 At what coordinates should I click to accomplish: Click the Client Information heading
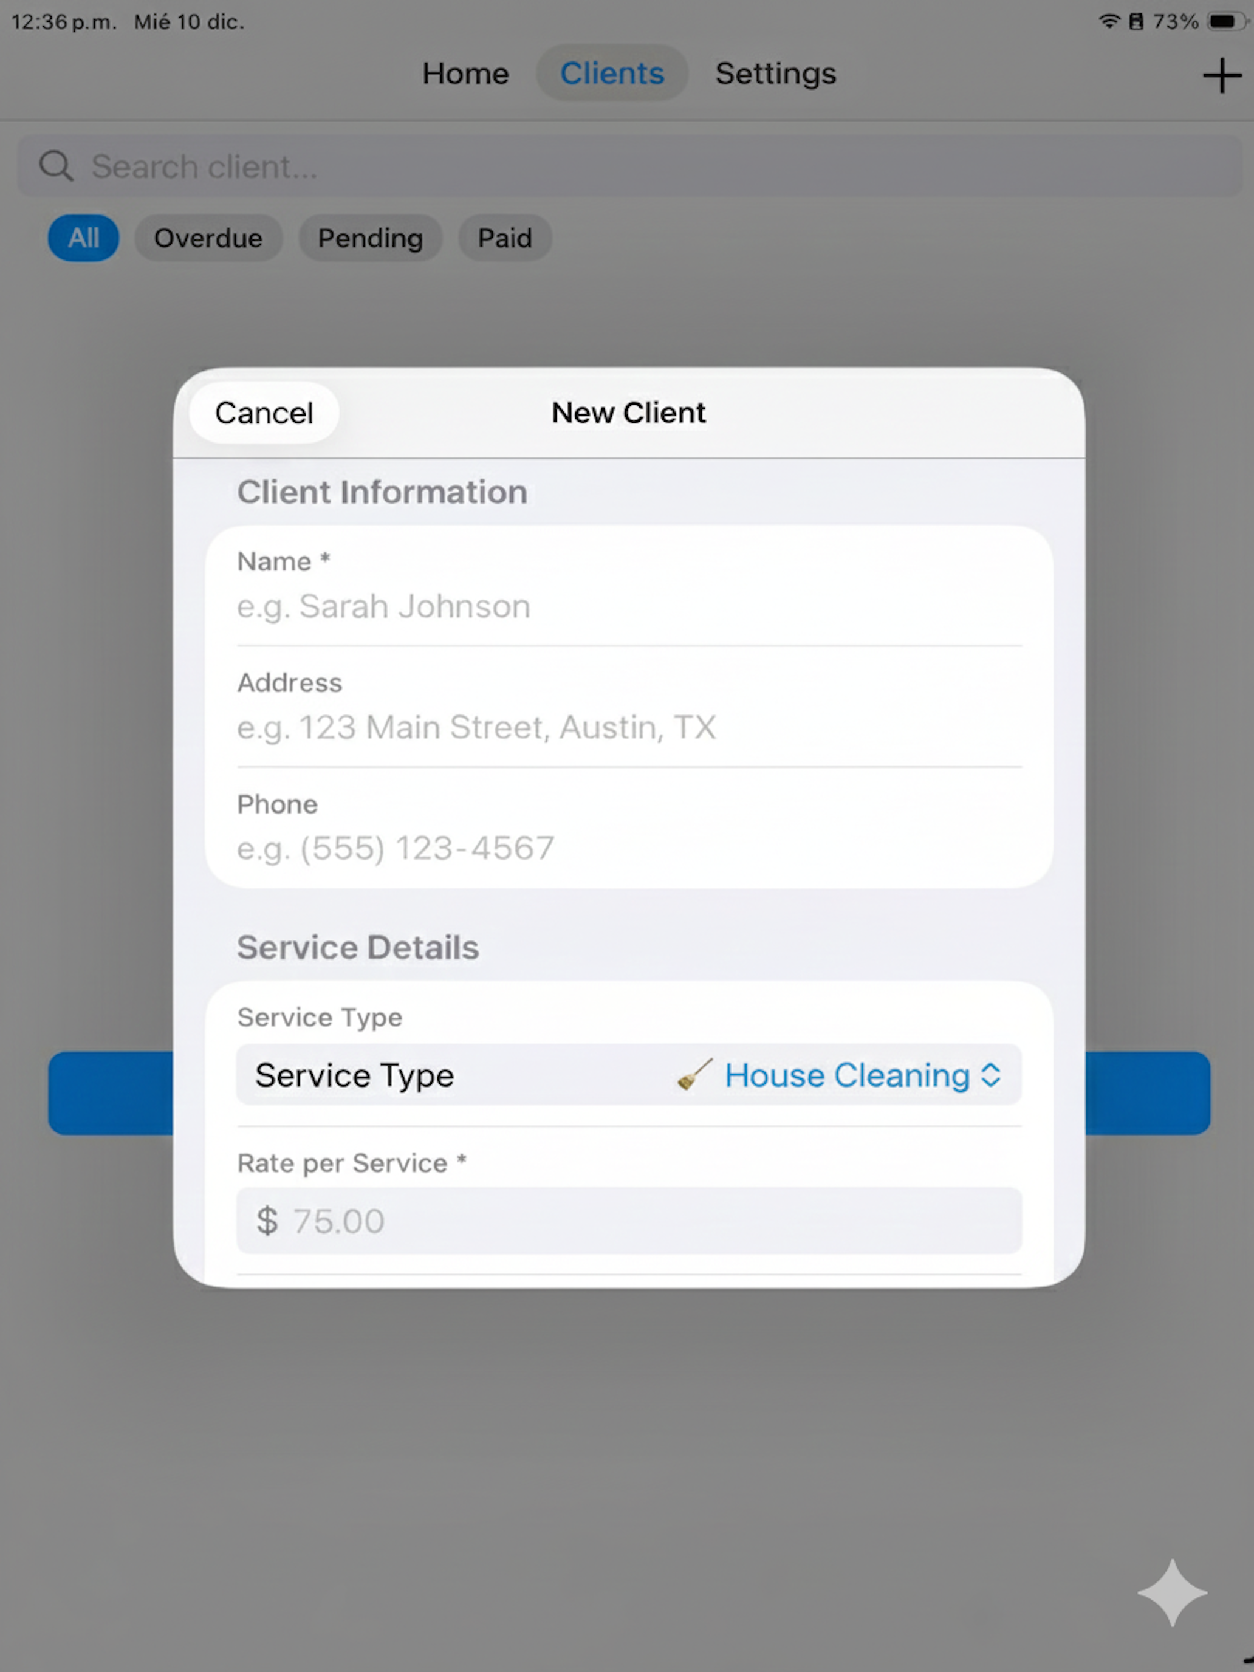[x=382, y=492]
